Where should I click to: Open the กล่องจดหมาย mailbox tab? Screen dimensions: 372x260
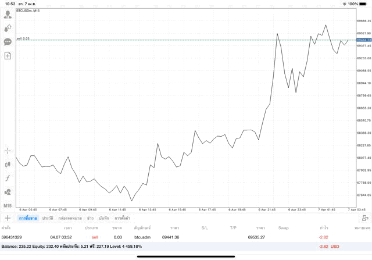[x=70, y=218]
